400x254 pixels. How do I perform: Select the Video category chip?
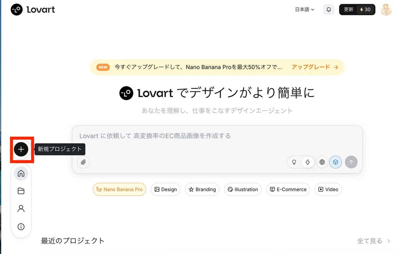coord(328,189)
